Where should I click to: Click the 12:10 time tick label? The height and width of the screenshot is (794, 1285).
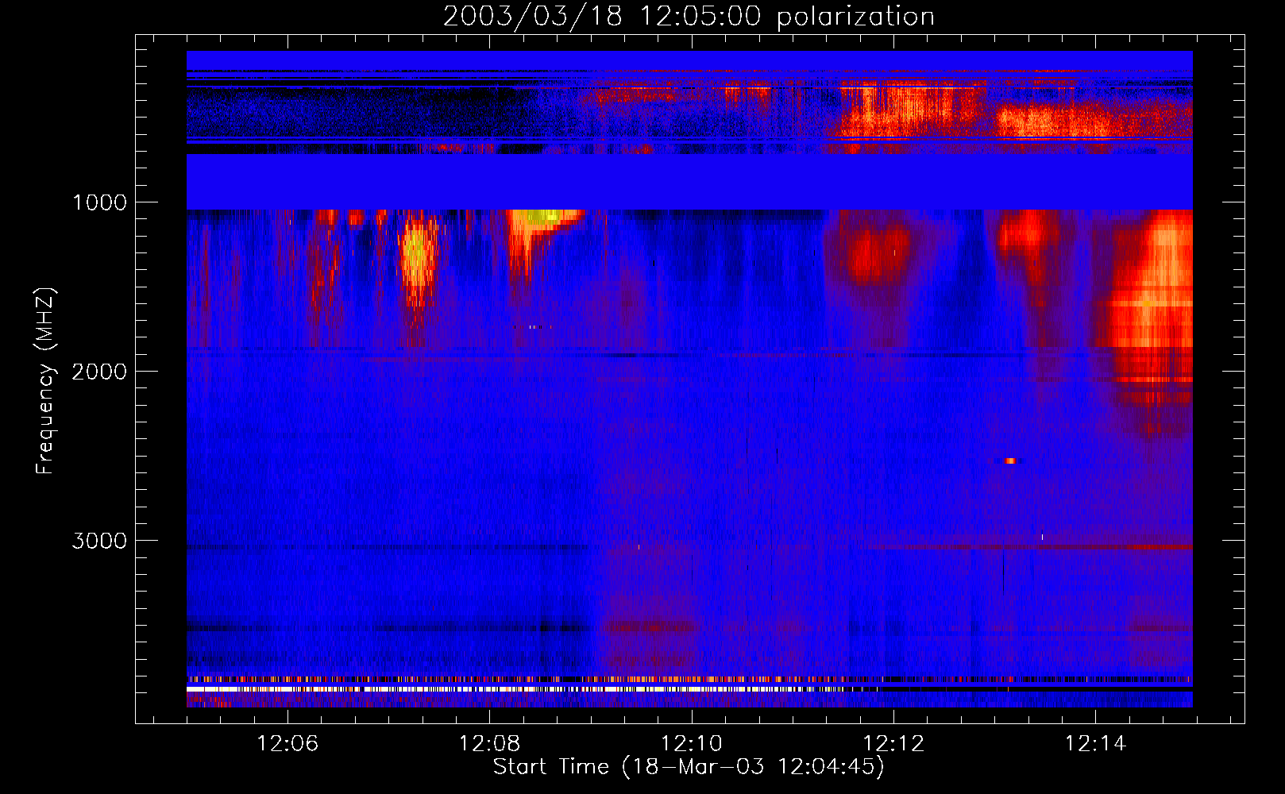(692, 743)
